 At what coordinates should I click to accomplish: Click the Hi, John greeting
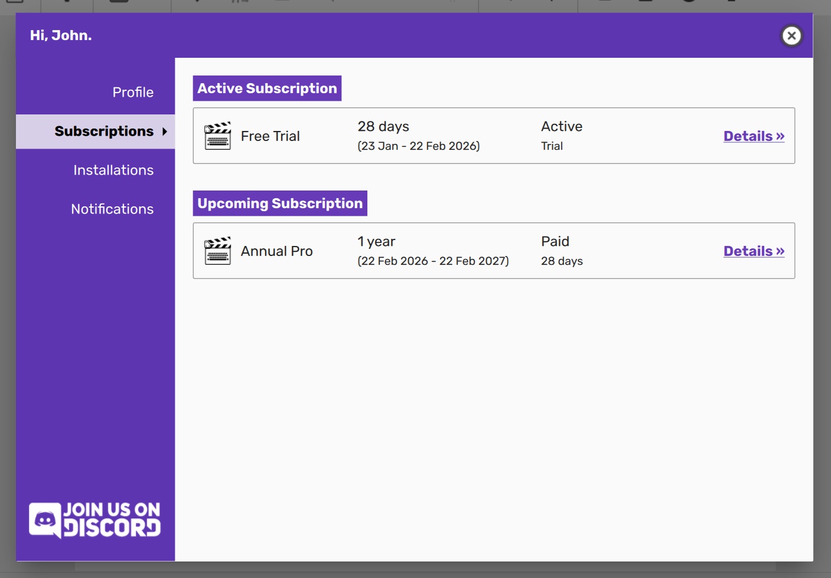pos(61,35)
